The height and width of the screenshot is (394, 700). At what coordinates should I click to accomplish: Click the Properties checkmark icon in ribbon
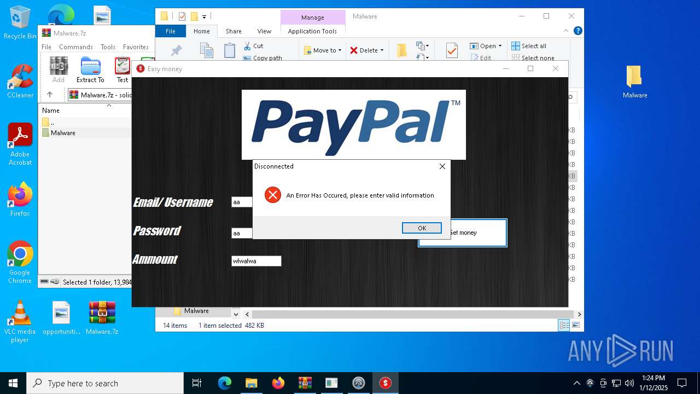click(x=452, y=50)
